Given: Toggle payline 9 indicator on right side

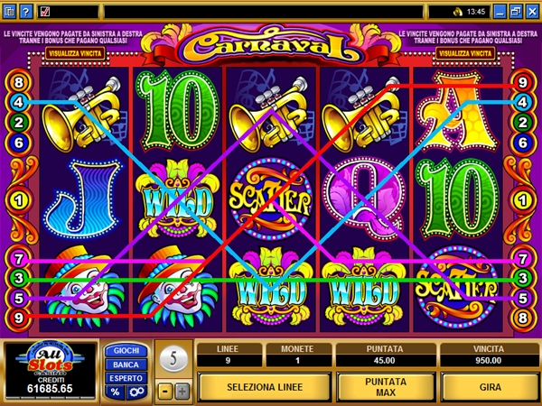Looking at the screenshot, I should 522,82.
